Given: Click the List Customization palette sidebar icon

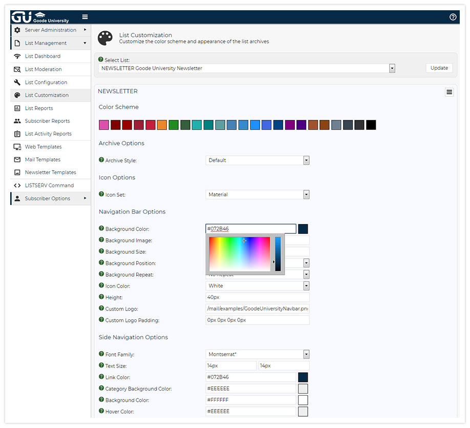Looking at the screenshot, I should (17, 95).
